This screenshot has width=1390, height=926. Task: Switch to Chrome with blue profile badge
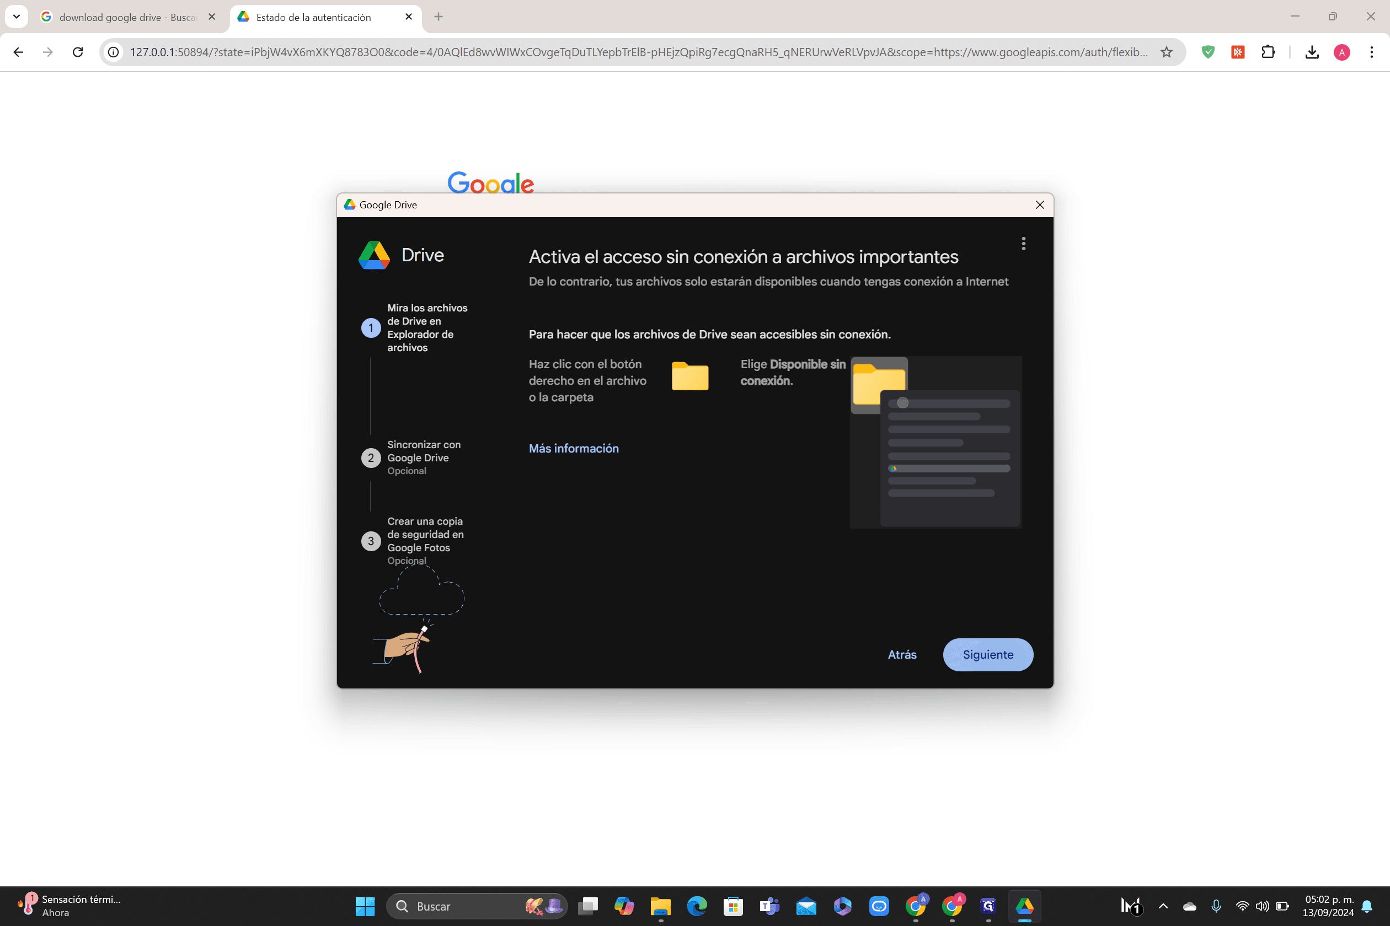pos(916,906)
